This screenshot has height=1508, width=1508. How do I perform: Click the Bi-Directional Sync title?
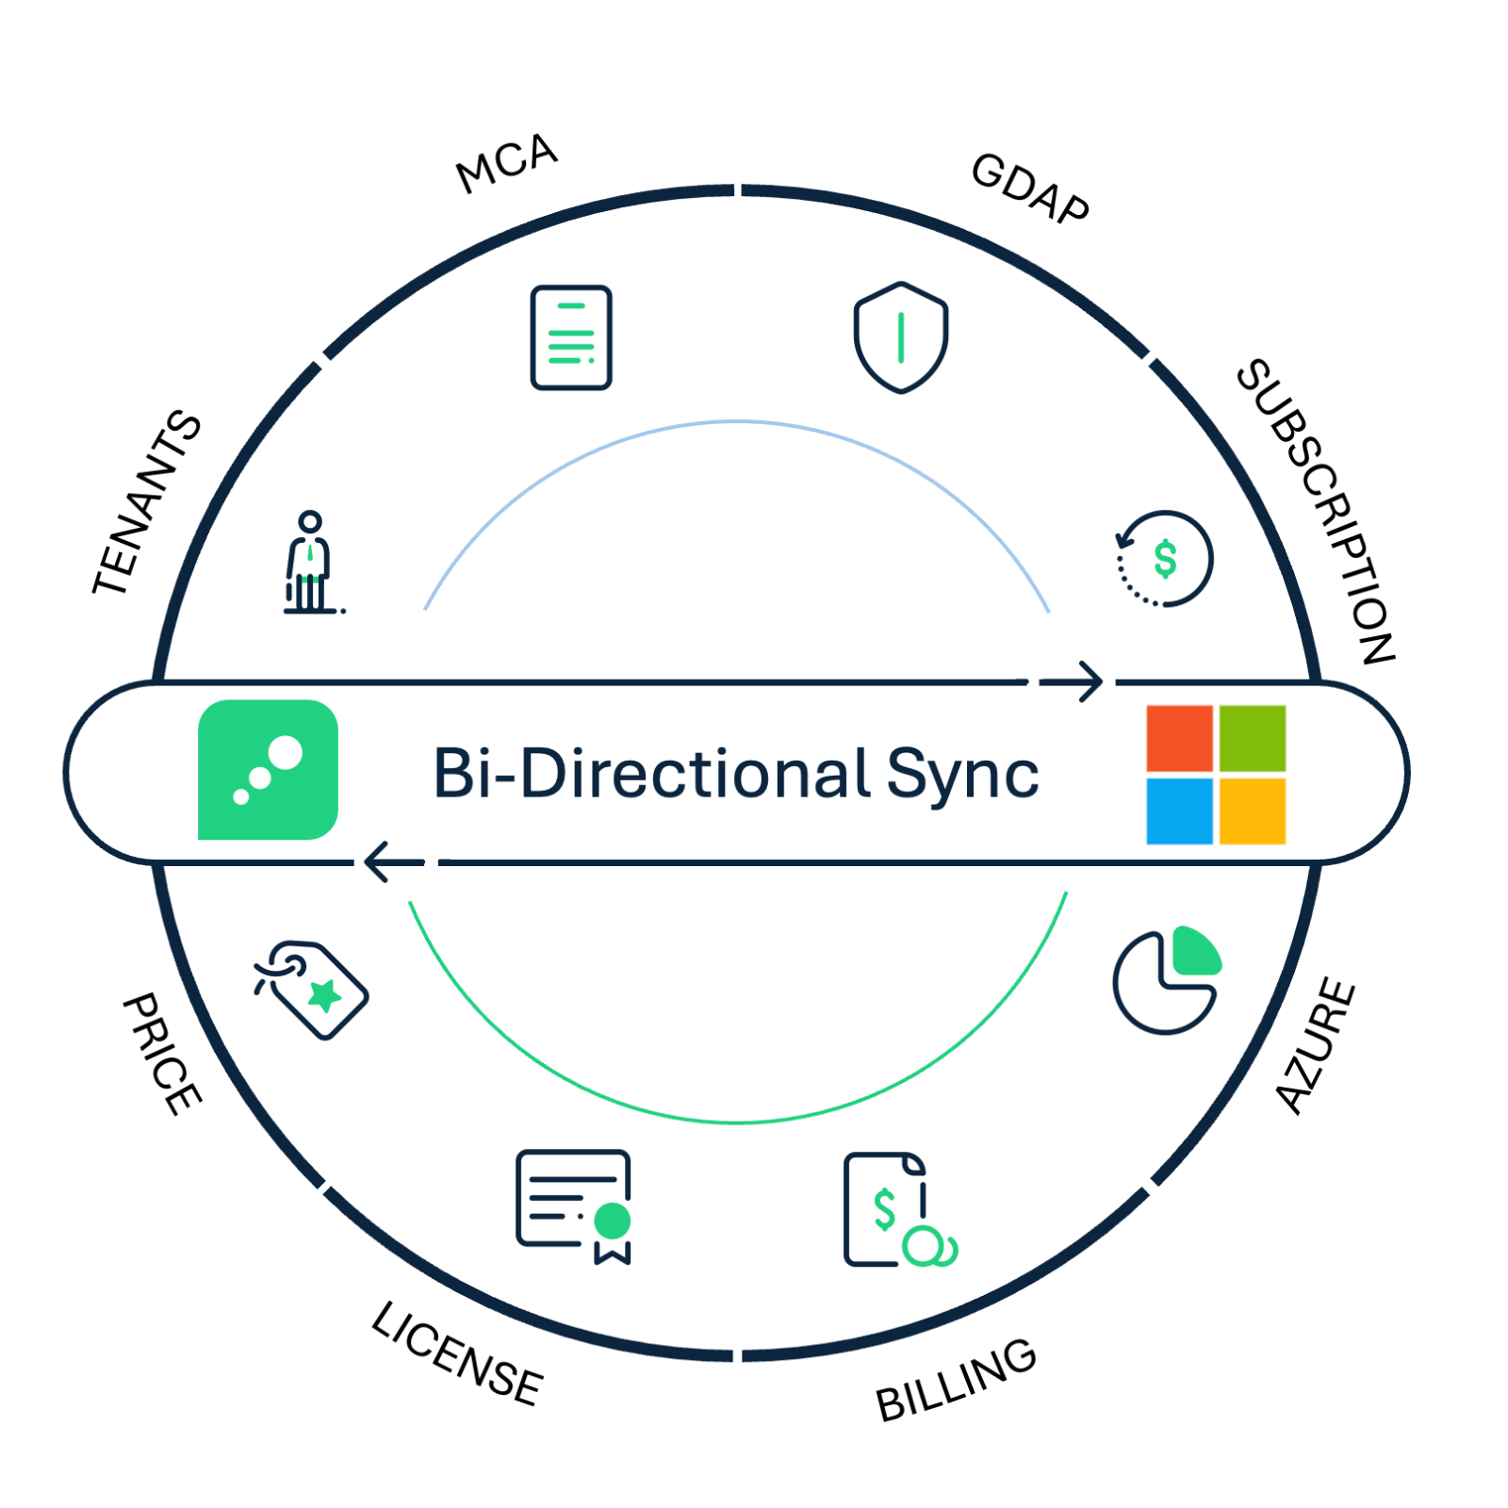tap(736, 775)
